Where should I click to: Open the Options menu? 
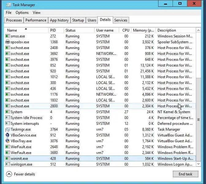pos(22,13)
